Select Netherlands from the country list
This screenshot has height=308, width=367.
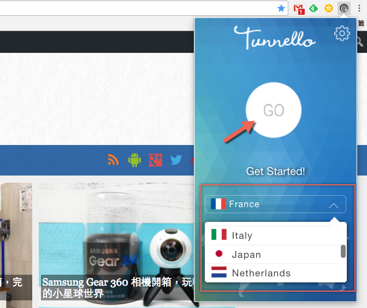pos(273,273)
